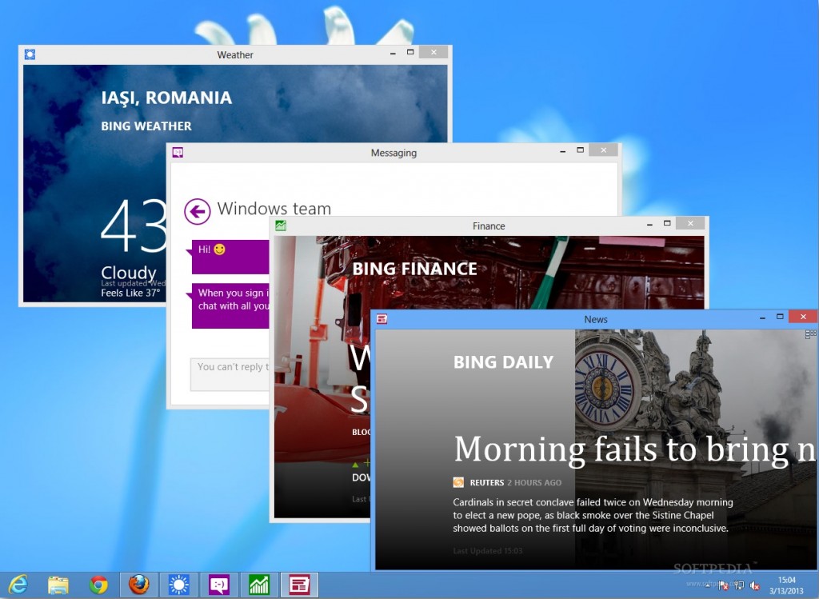Image resolution: width=819 pixels, height=599 pixels.
Task: Click the News window title bar icon
Action: coord(382,318)
